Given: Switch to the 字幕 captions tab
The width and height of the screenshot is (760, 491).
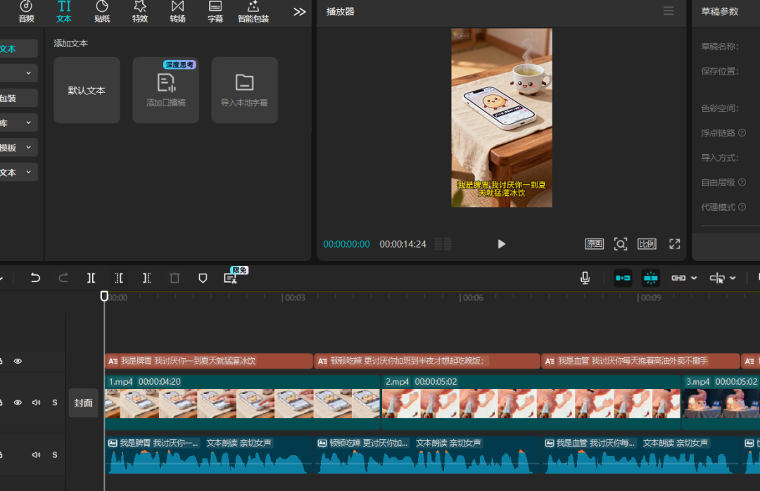Looking at the screenshot, I should (215, 11).
